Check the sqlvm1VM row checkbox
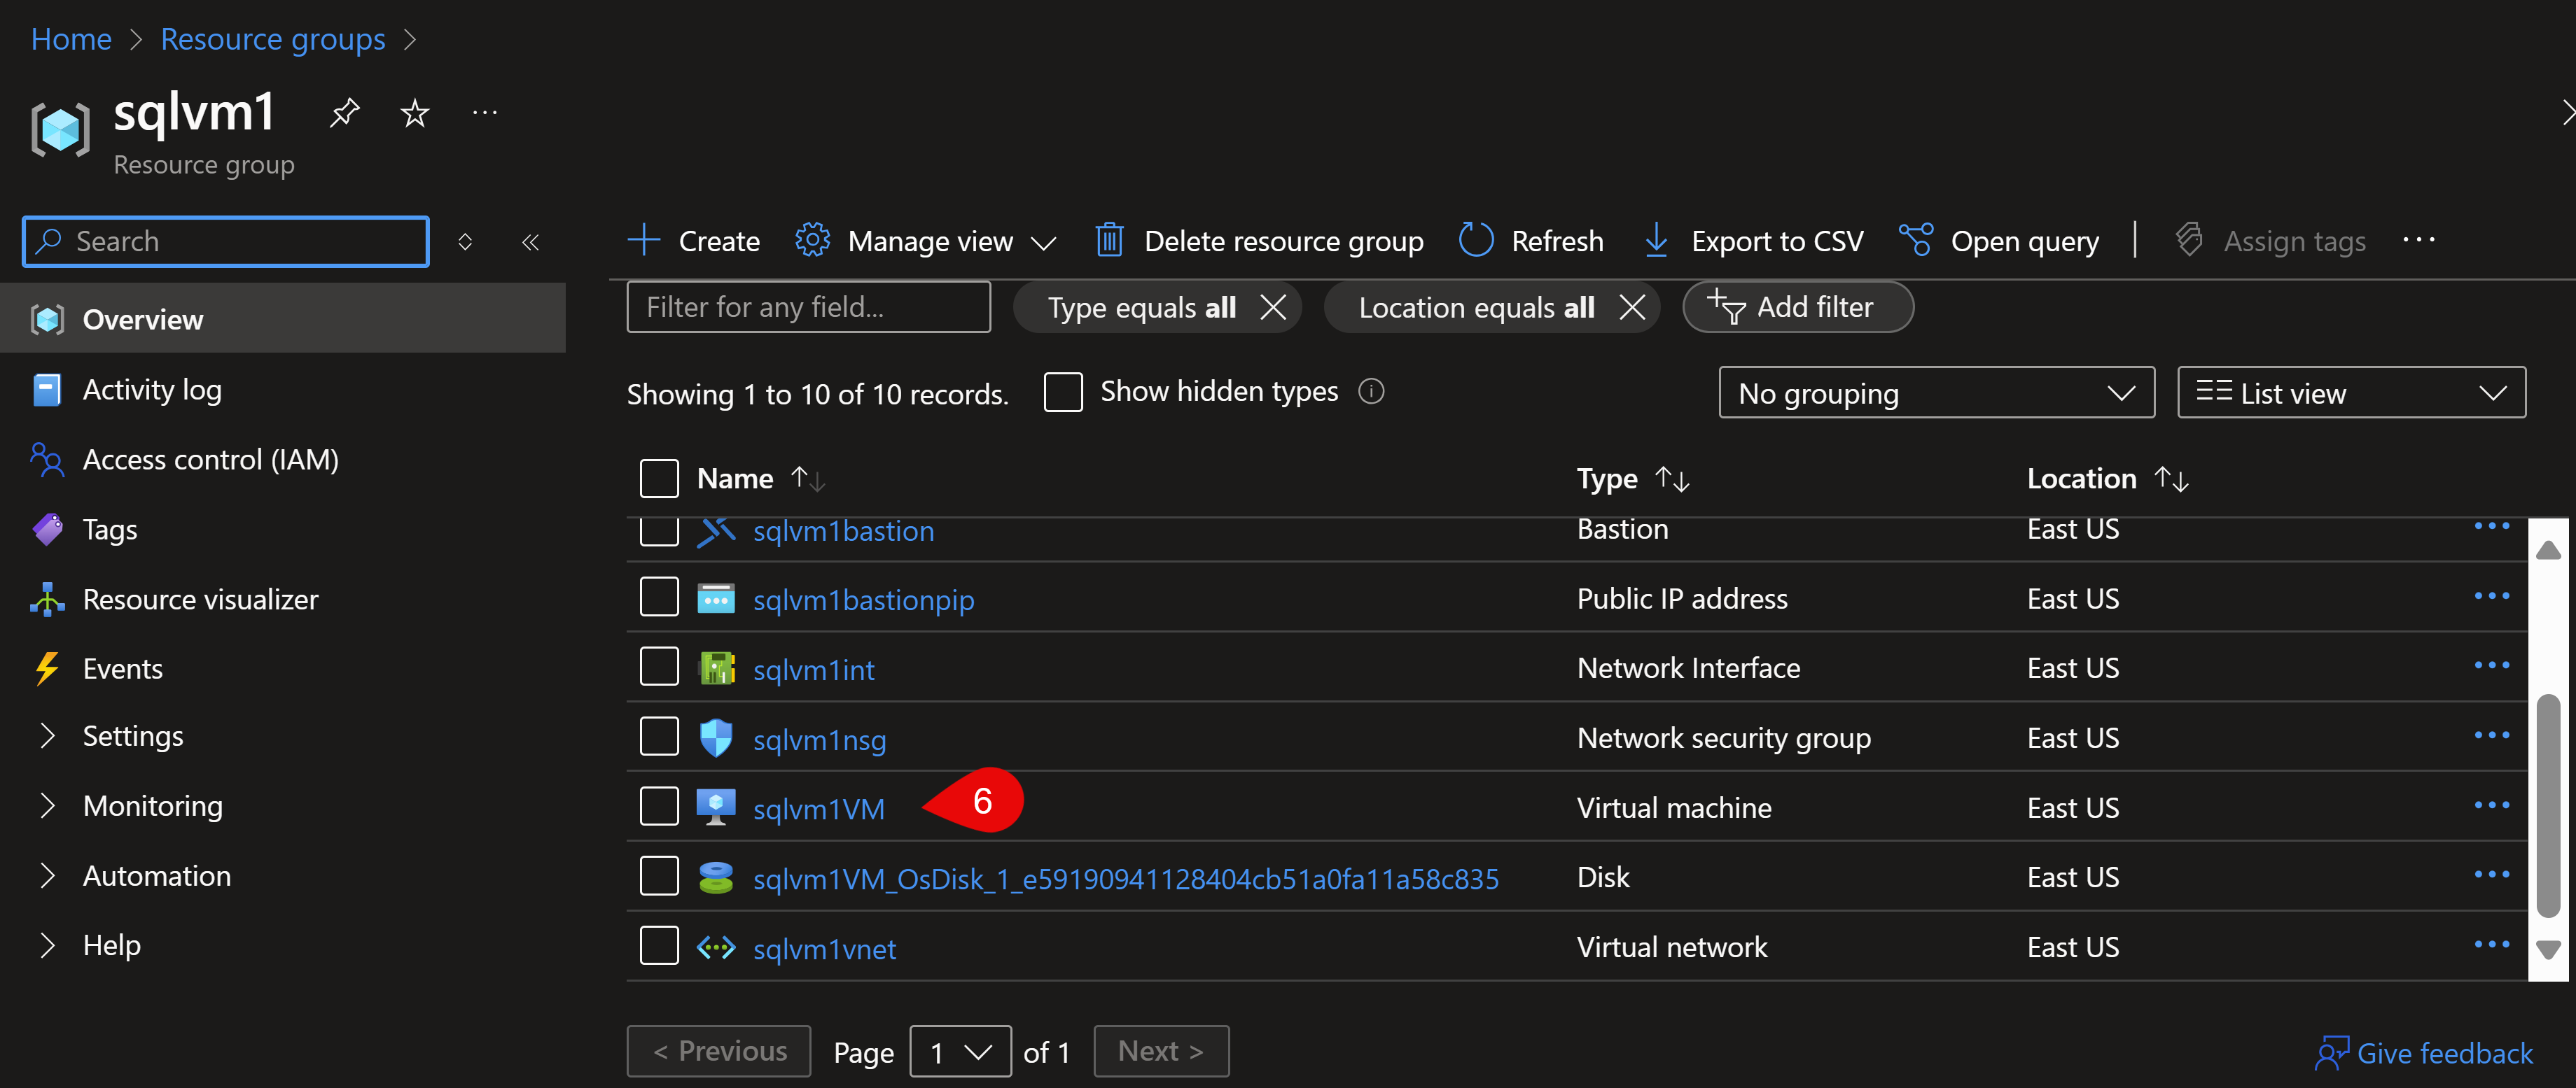The width and height of the screenshot is (2576, 1088). click(659, 807)
